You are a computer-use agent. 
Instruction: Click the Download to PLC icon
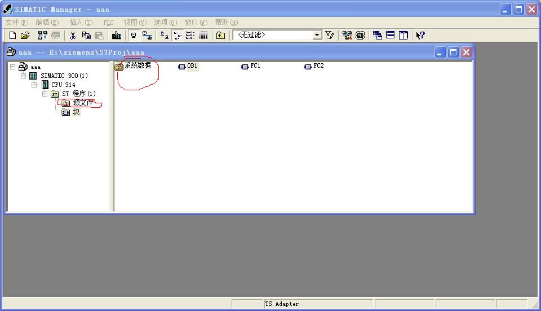[117, 35]
